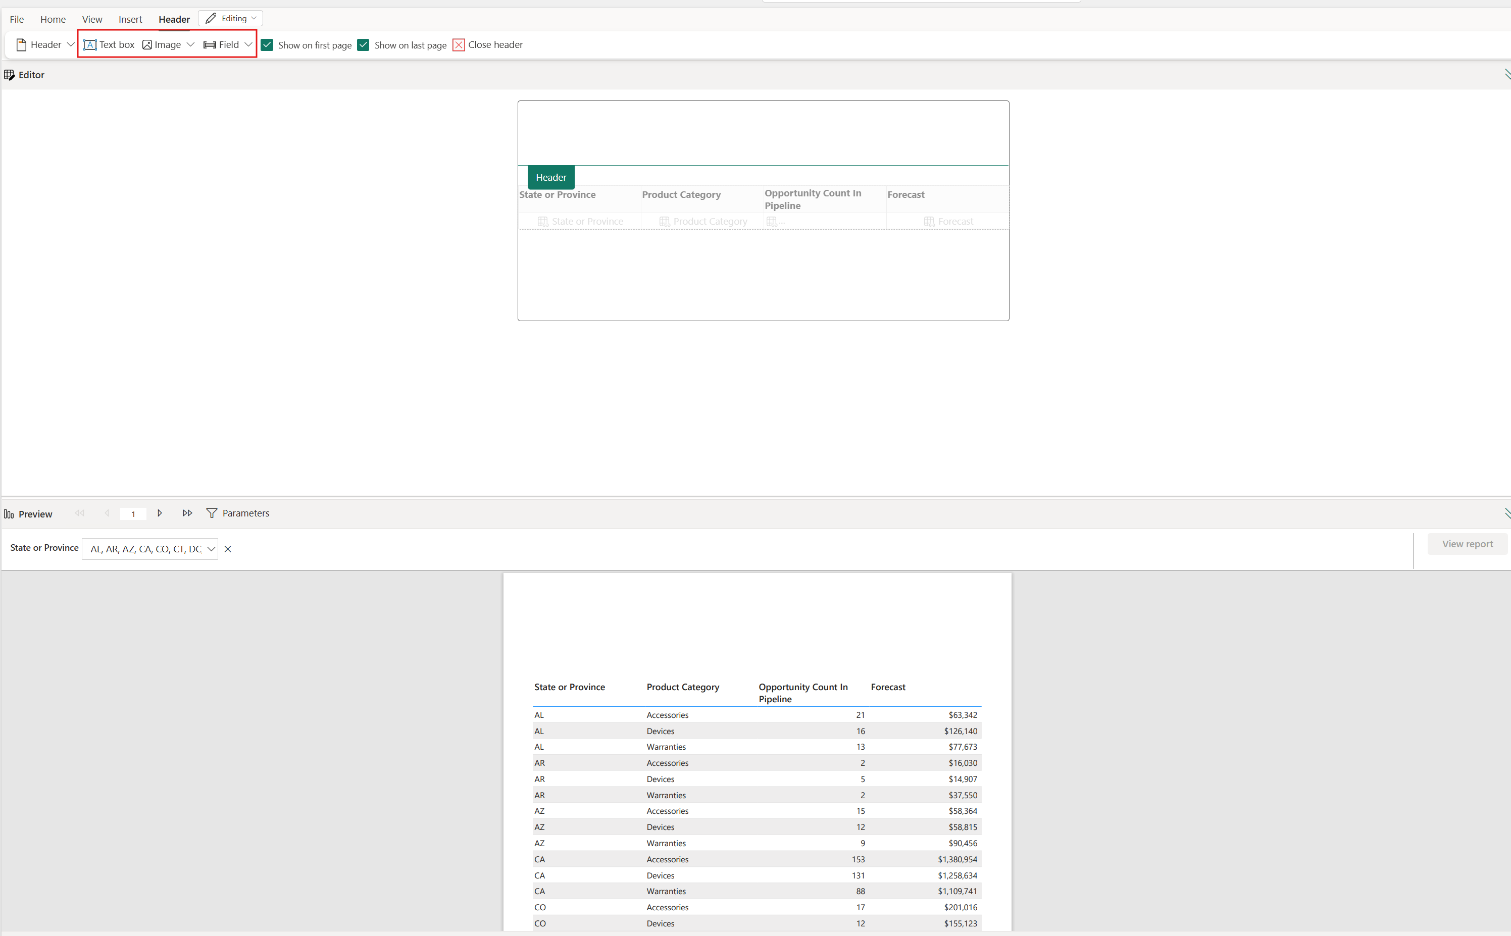Click the pagination next page icon
Screen dimensions: 1511x936
(x=159, y=513)
